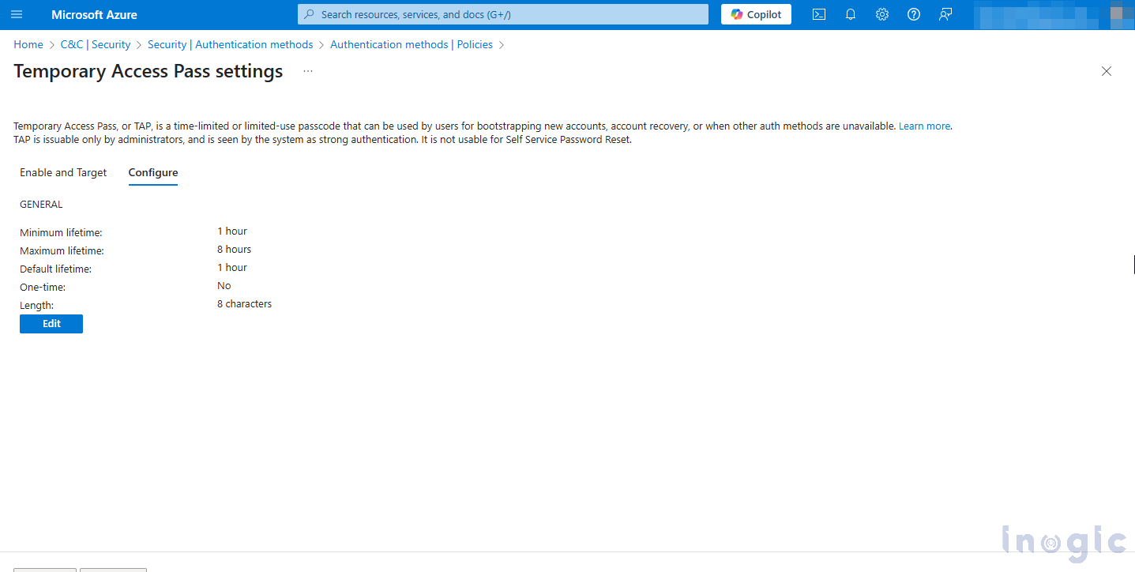Open the Azure portal hamburger menu

tap(17, 14)
